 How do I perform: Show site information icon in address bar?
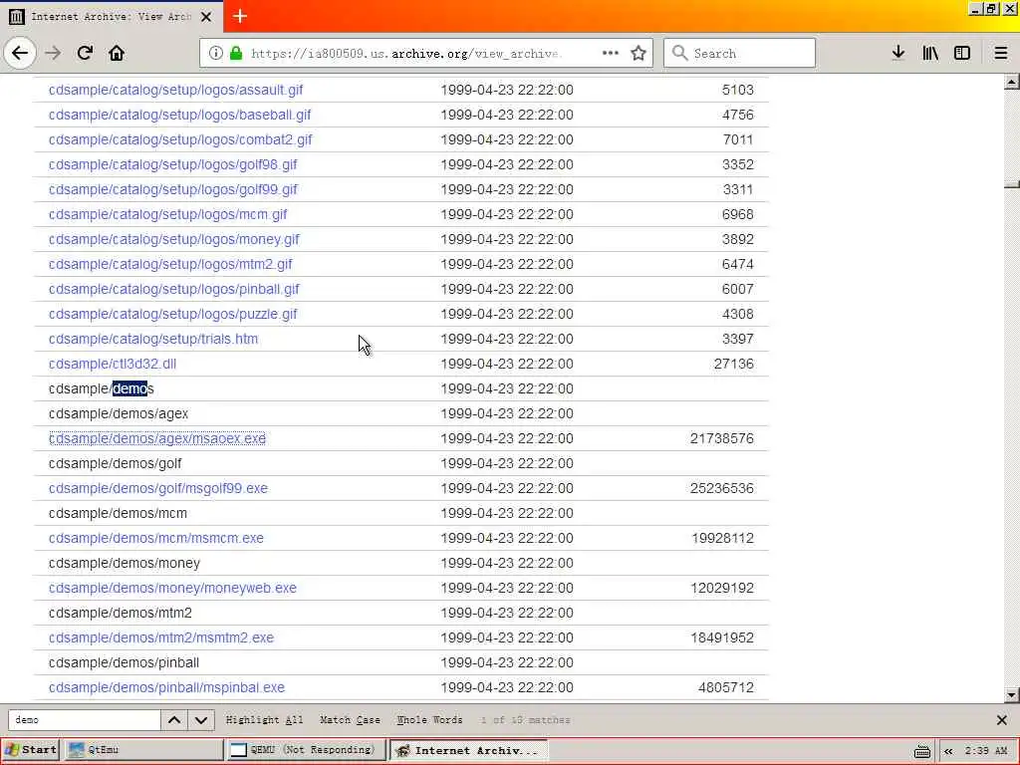tap(215, 54)
